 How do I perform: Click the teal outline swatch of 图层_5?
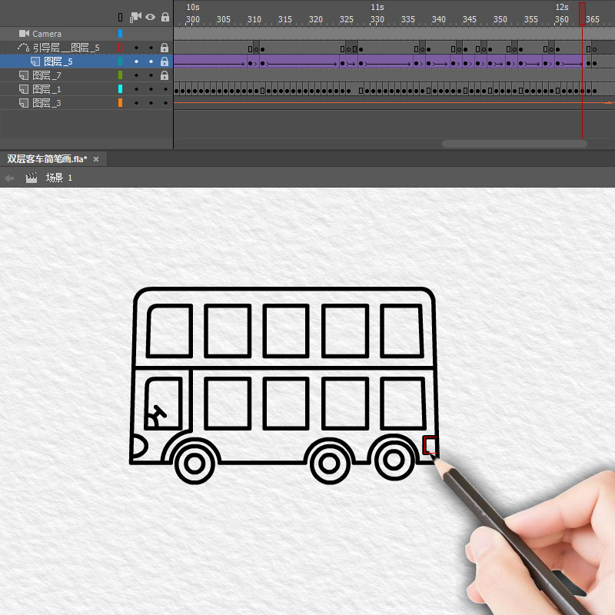(x=121, y=61)
